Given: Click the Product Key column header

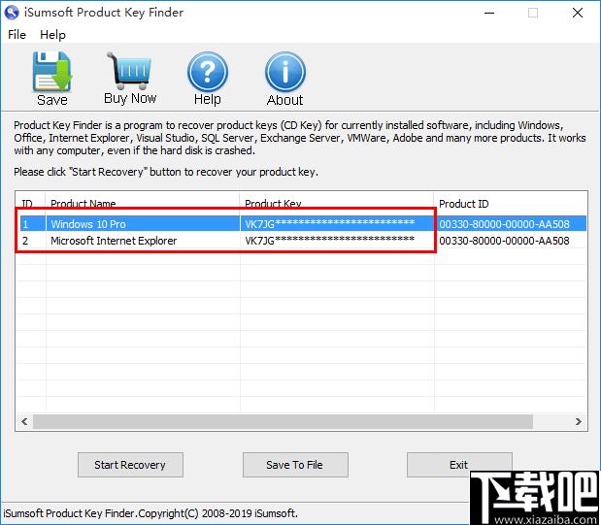Looking at the screenshot, I should coord(337,204).
